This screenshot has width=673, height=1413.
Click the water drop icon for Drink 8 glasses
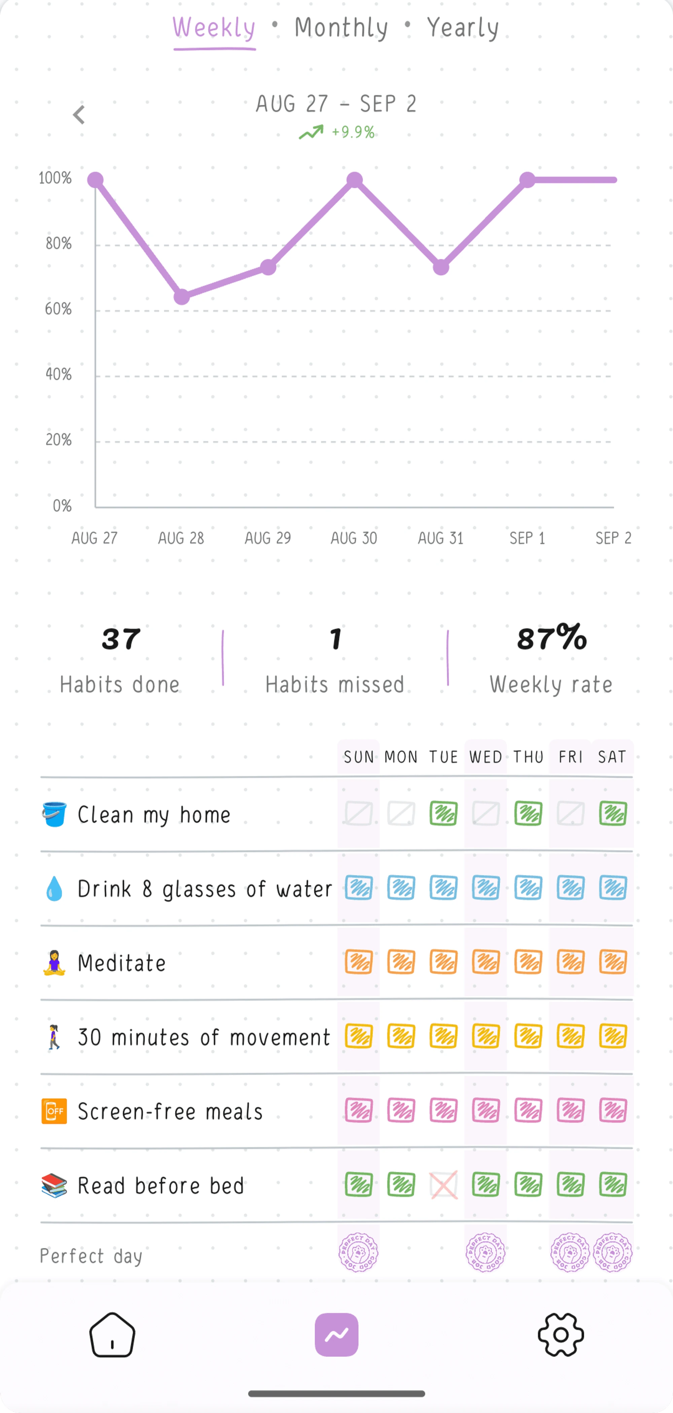click(53, 888)
